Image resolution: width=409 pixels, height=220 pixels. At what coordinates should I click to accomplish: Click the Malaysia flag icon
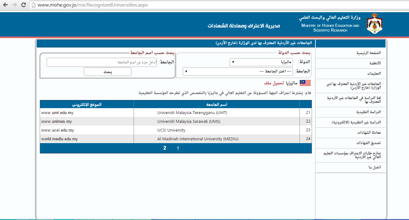click(305, 82)
